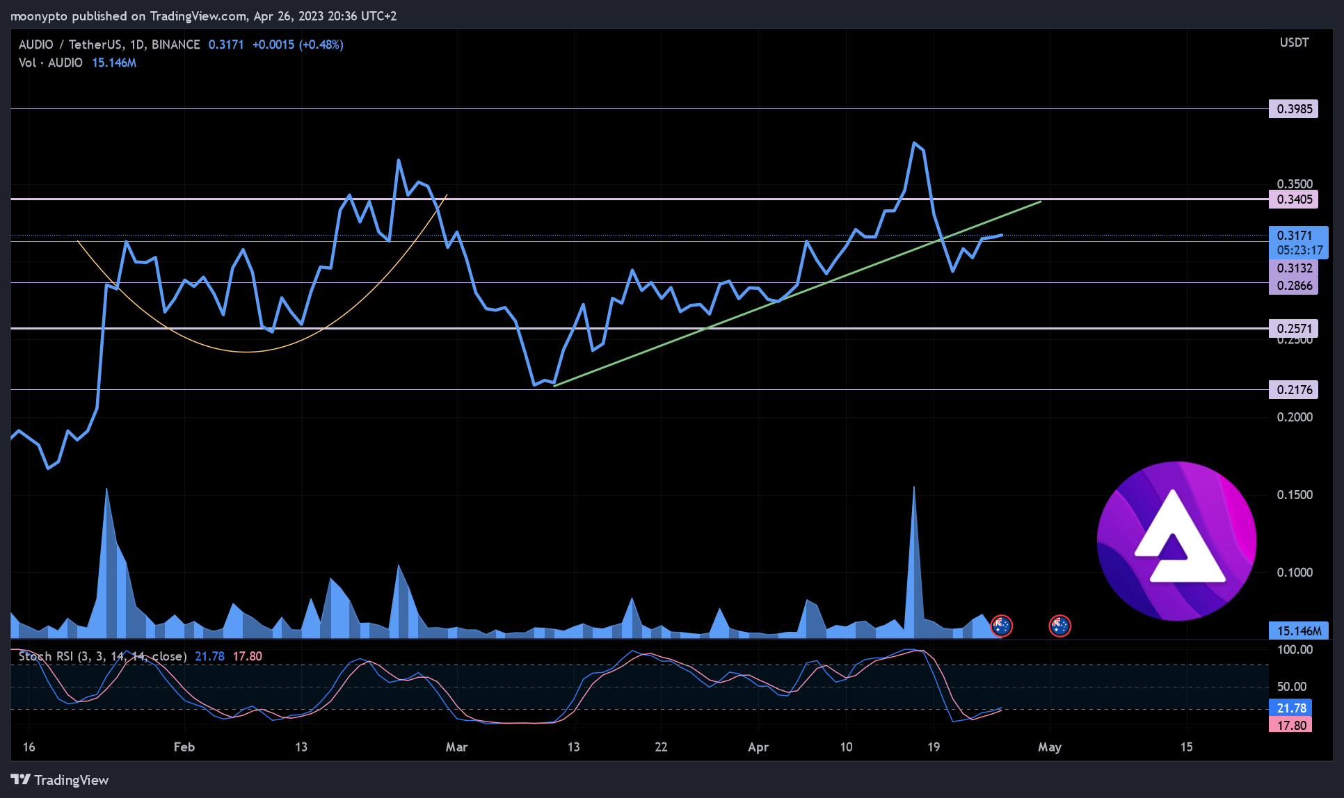The image size is (1344, 798).
Task: Click the Stoch RSI 17.80 axis label
Action: (x=1291, y=725)
